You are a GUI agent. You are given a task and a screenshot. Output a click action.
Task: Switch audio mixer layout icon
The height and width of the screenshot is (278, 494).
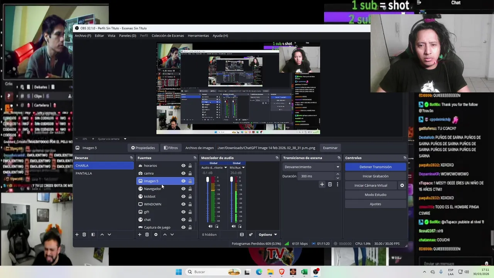[x=242, y=234]
